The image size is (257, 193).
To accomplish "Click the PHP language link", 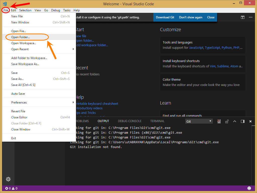I will [236, 47].
